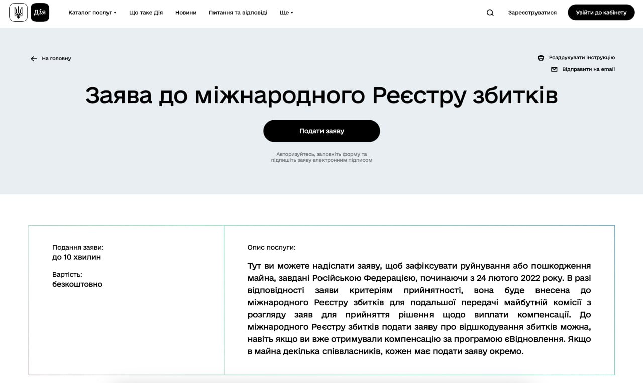
Task: Click the back arrow beside На головну
Action: pyautogui.click(x=34, y=59)
